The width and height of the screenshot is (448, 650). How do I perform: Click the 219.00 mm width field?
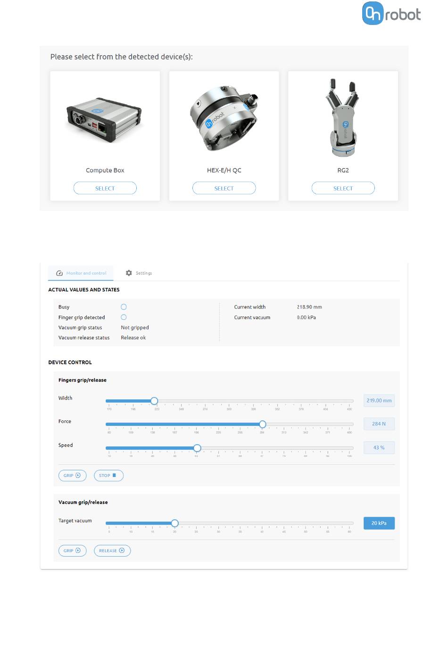click(379, 400)
